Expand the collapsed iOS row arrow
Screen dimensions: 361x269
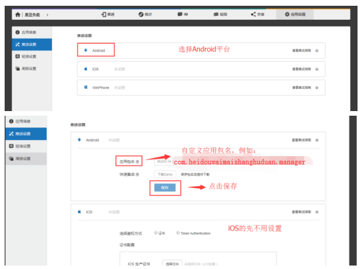point(317,69)
